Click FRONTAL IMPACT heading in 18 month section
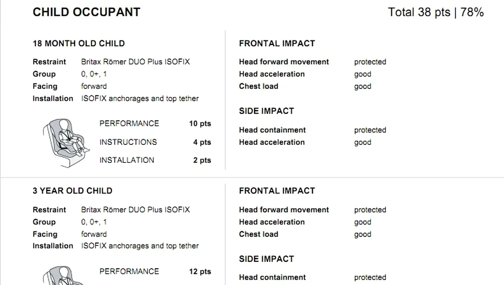 click(277, 44)
